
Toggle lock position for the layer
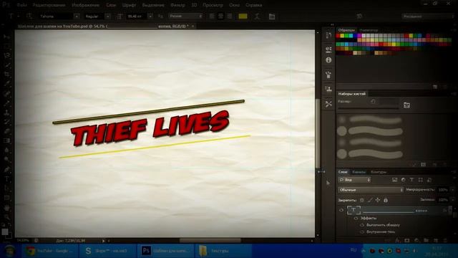[x=378, y=200]
